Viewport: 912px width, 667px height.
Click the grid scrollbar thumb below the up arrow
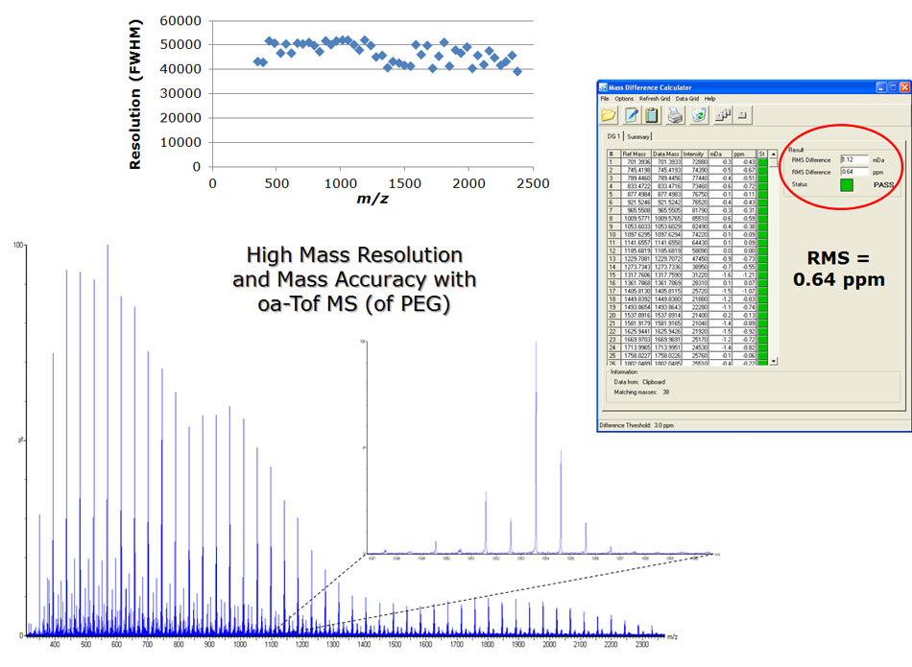(x=773, y=163)
